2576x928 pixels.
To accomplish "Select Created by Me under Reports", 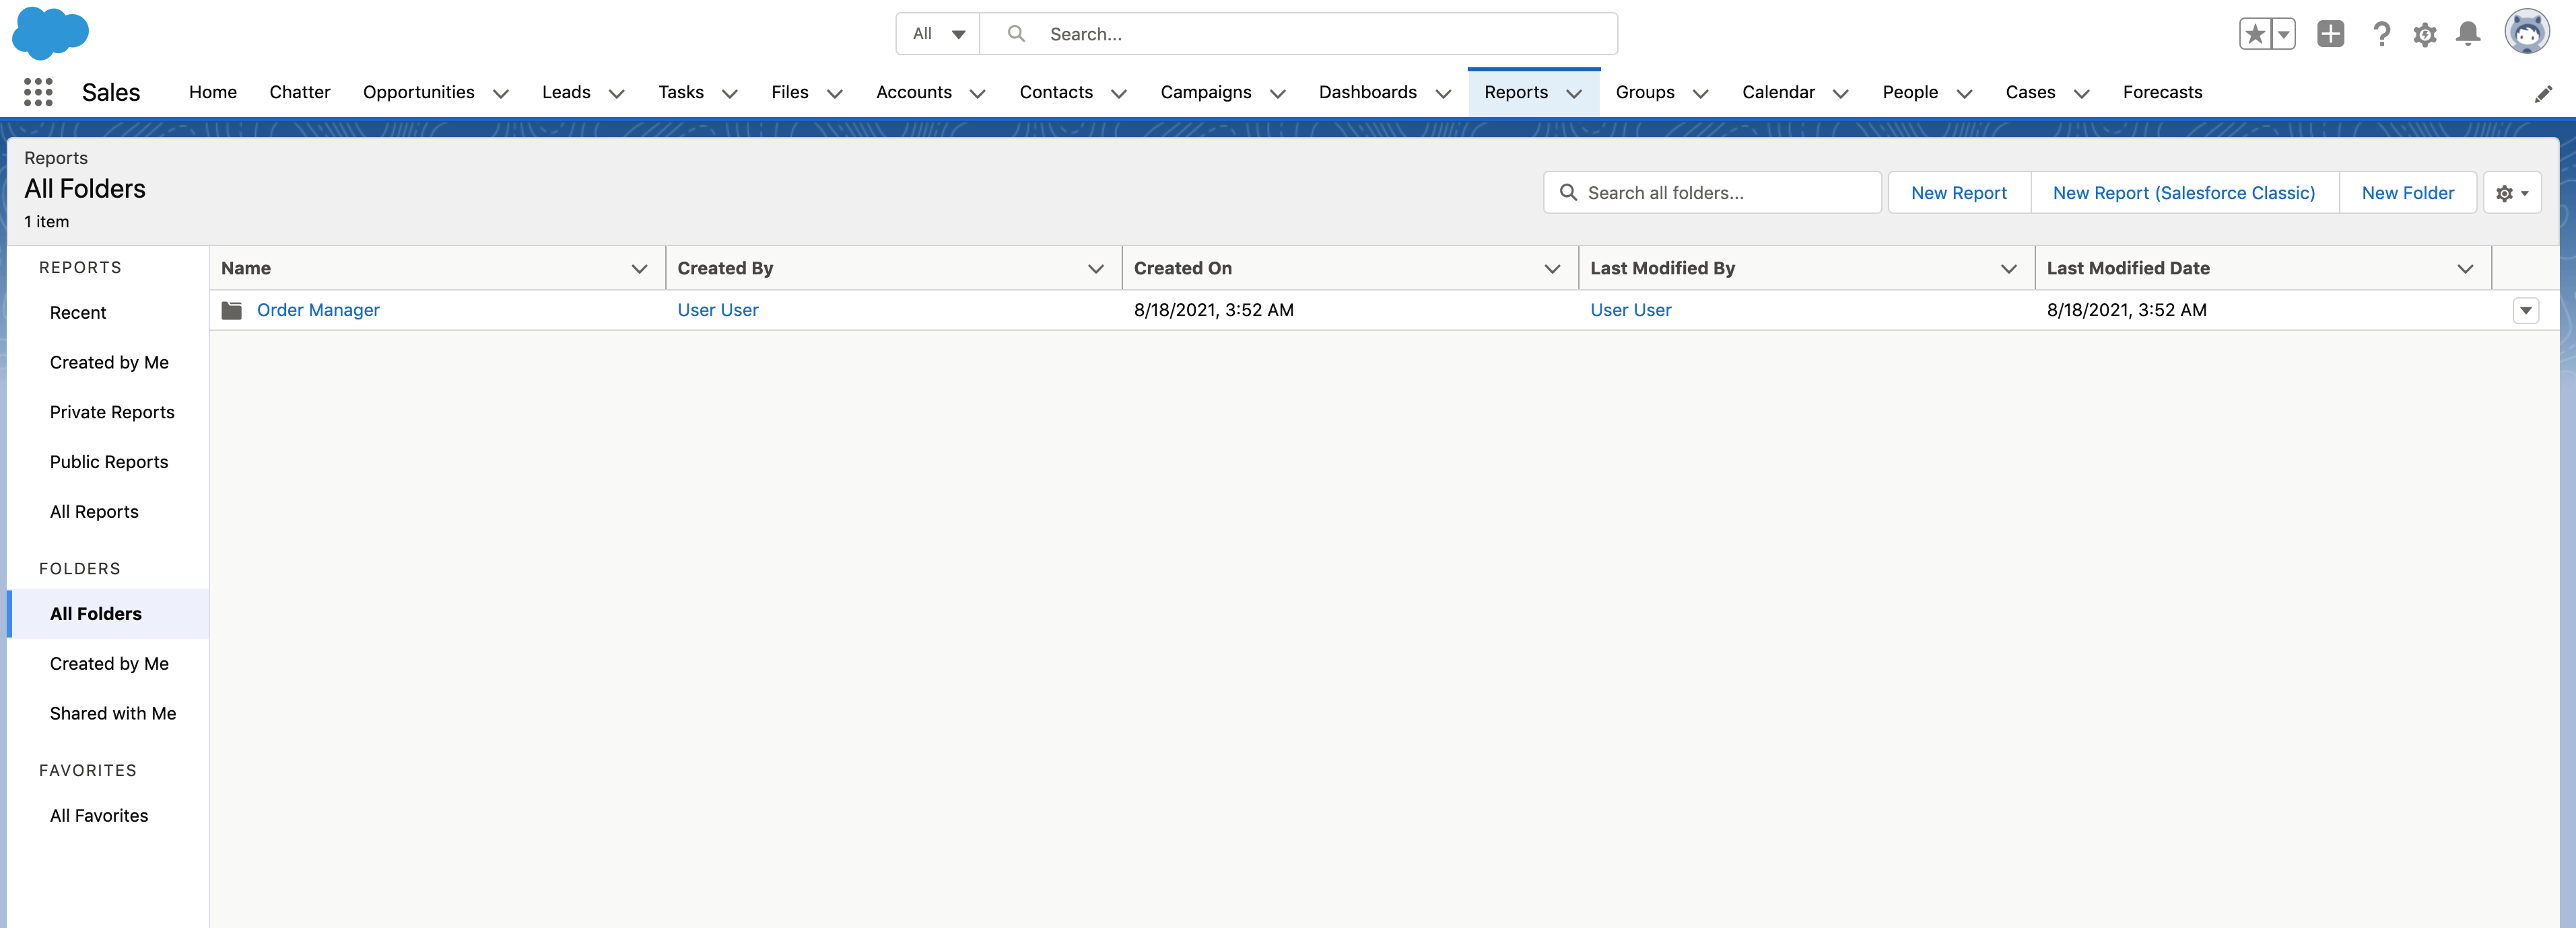I will click(109, 362).
